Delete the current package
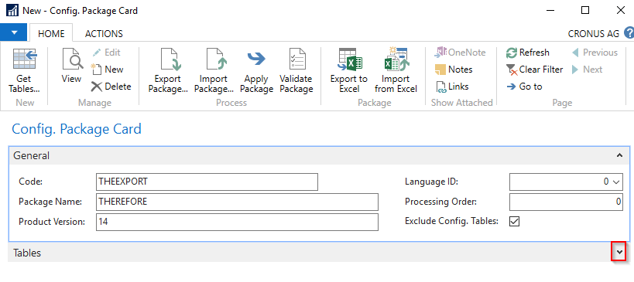Viewport: 634px width, 282px height. coord(111,87)
